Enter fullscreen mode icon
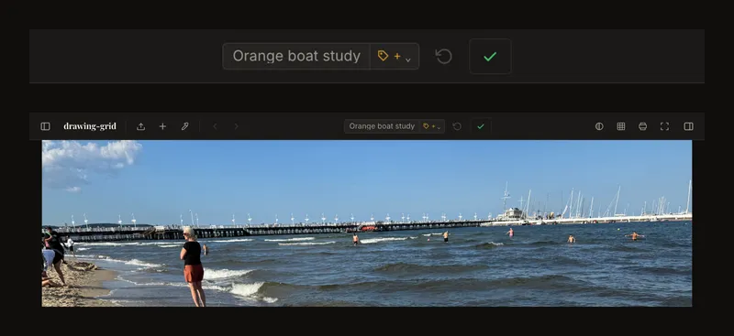Screen dimensions: 734x336 click(x=664, y=126)
